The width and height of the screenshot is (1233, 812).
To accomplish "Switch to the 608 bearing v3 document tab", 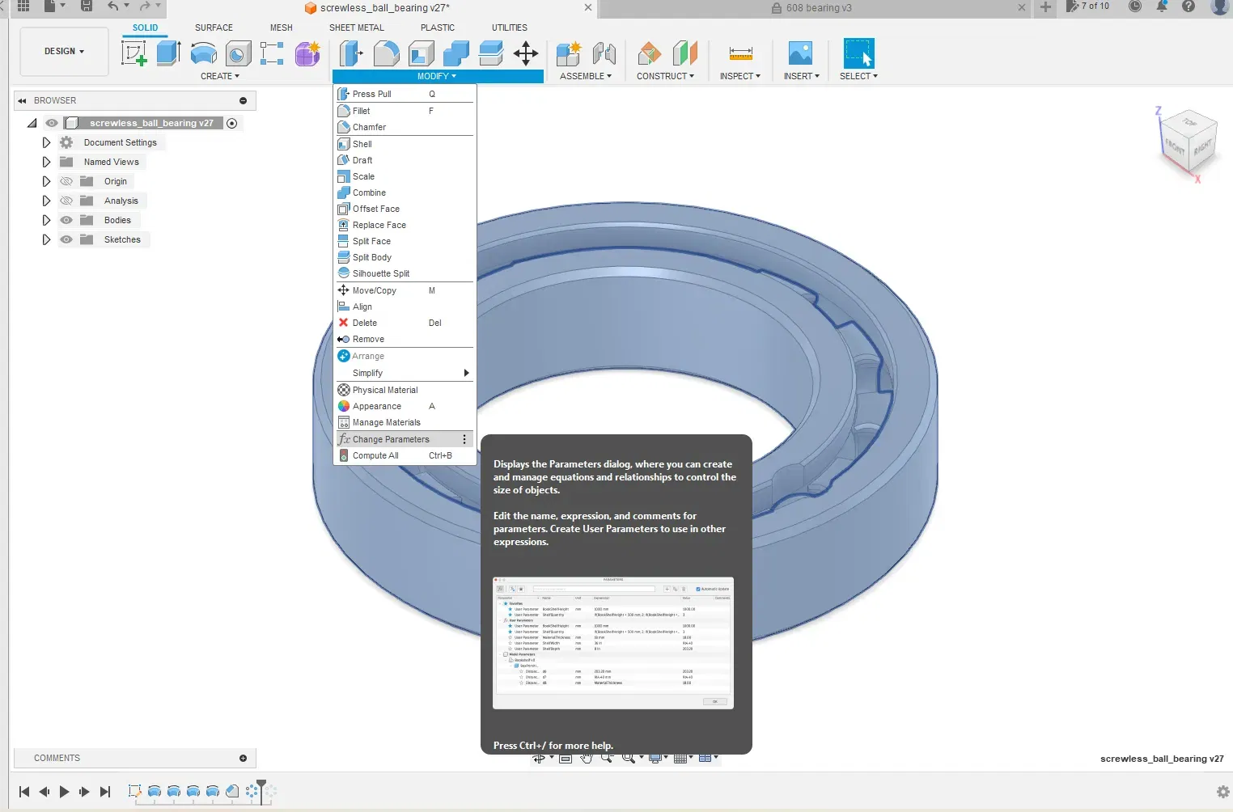I will click(x=818, y=8).
